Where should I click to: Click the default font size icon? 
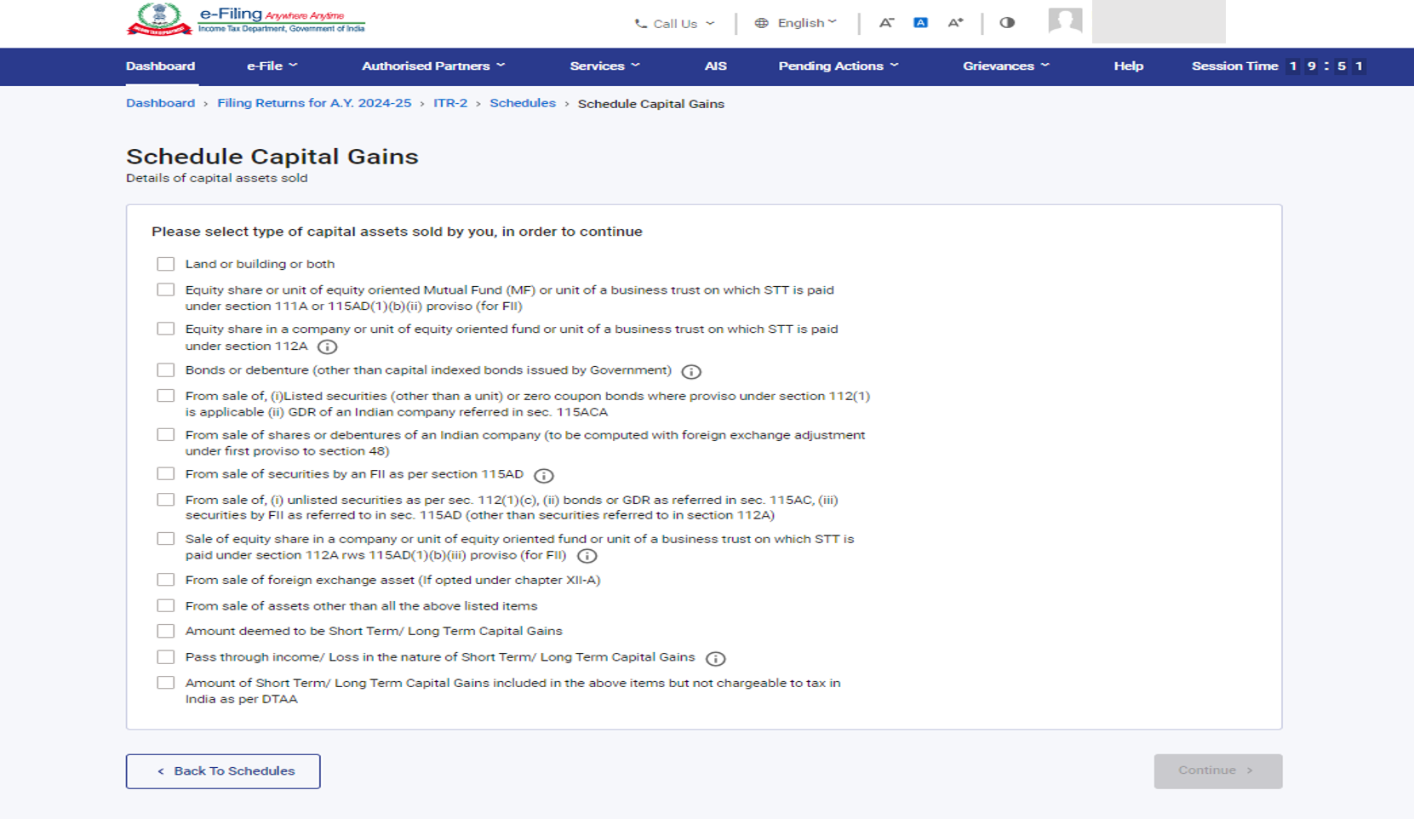(x=920, y=23)
